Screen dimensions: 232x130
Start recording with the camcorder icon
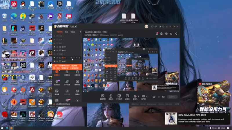point(154,97)
